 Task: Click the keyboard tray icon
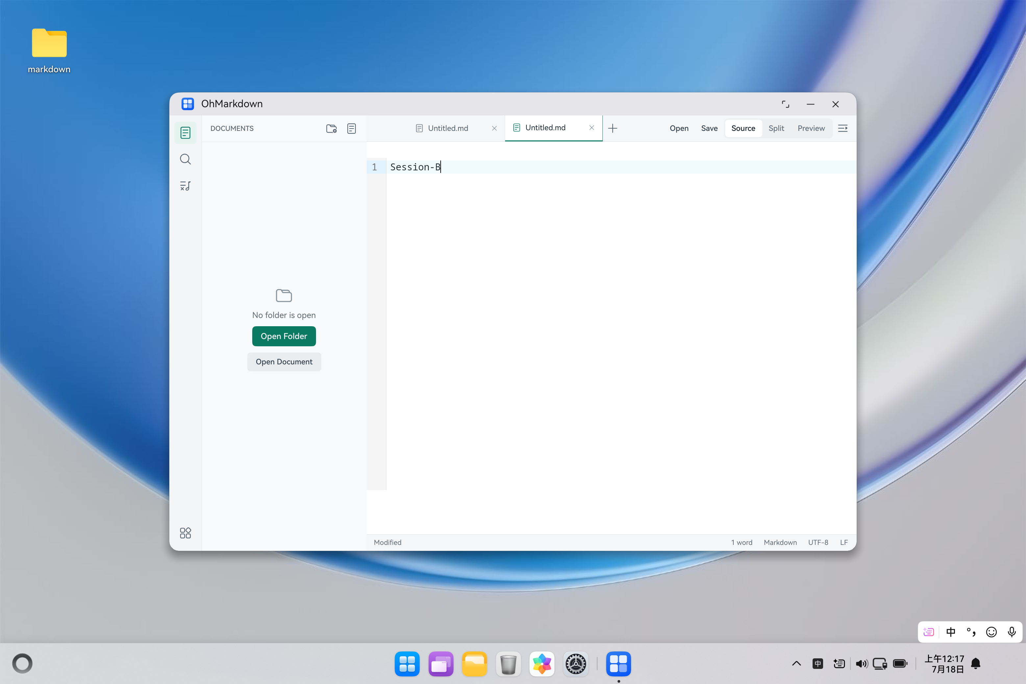click(839, 664)
